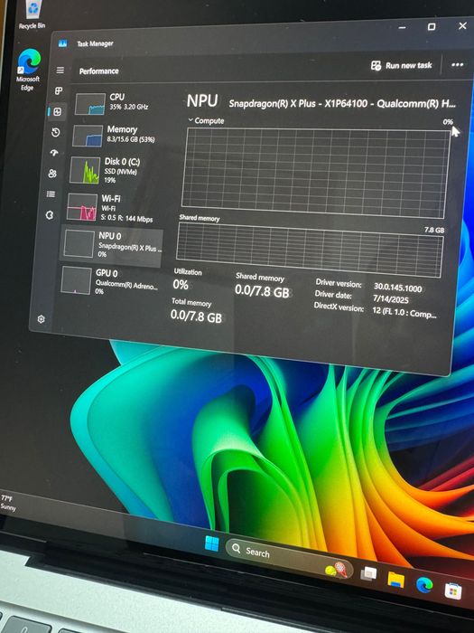
Task: Open Microsoft Edge from the taskbar
Action: point(424,585)
